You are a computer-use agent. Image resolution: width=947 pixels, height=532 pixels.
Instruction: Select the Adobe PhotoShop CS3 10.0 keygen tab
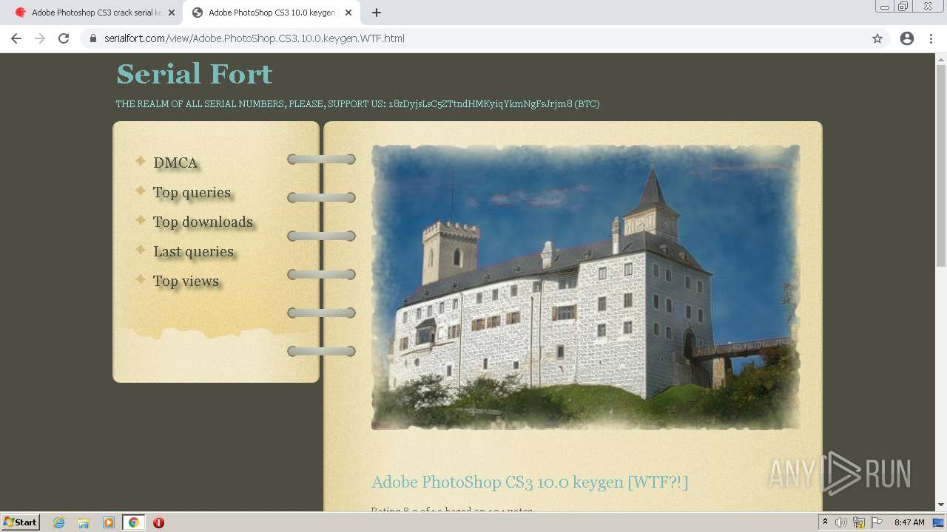click(271, 13)
